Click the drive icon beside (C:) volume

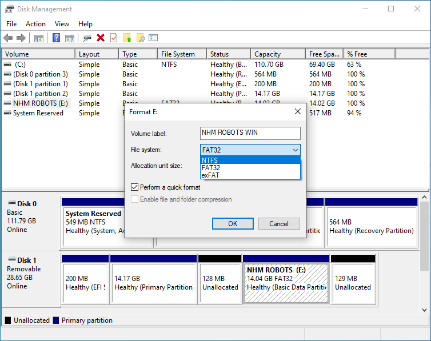tap(7, 65)
